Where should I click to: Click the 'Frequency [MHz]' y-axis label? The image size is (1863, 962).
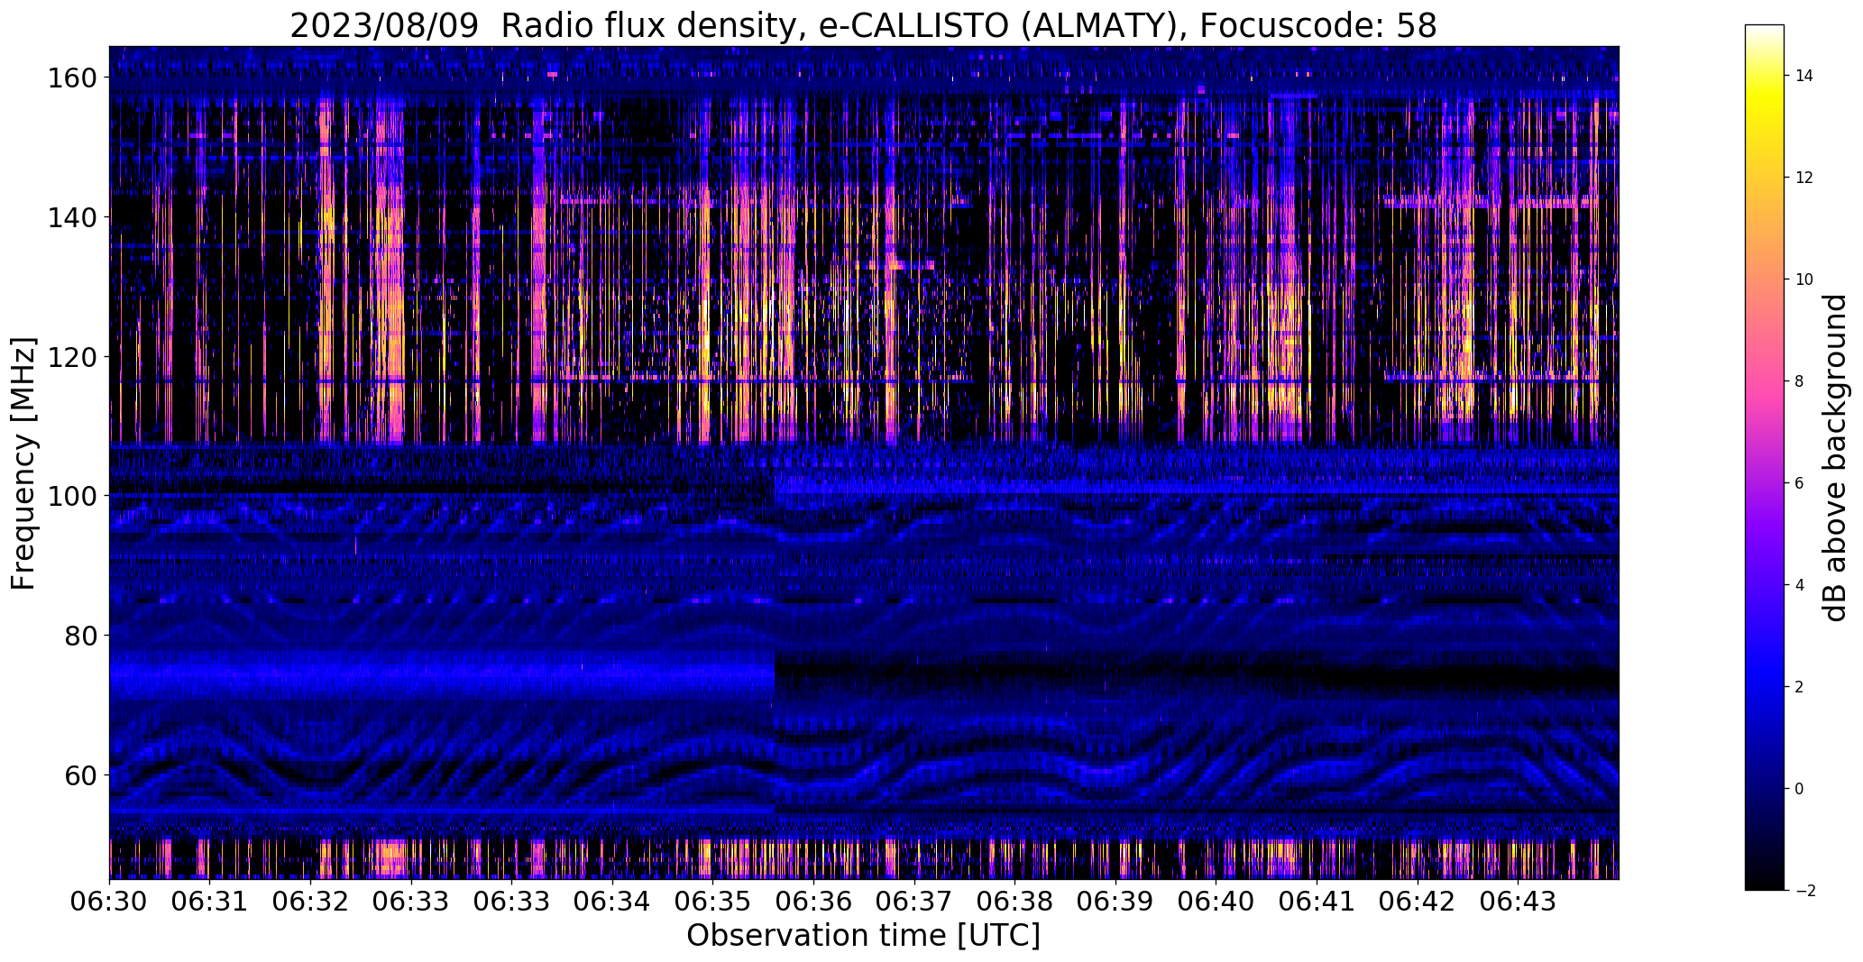23,463
